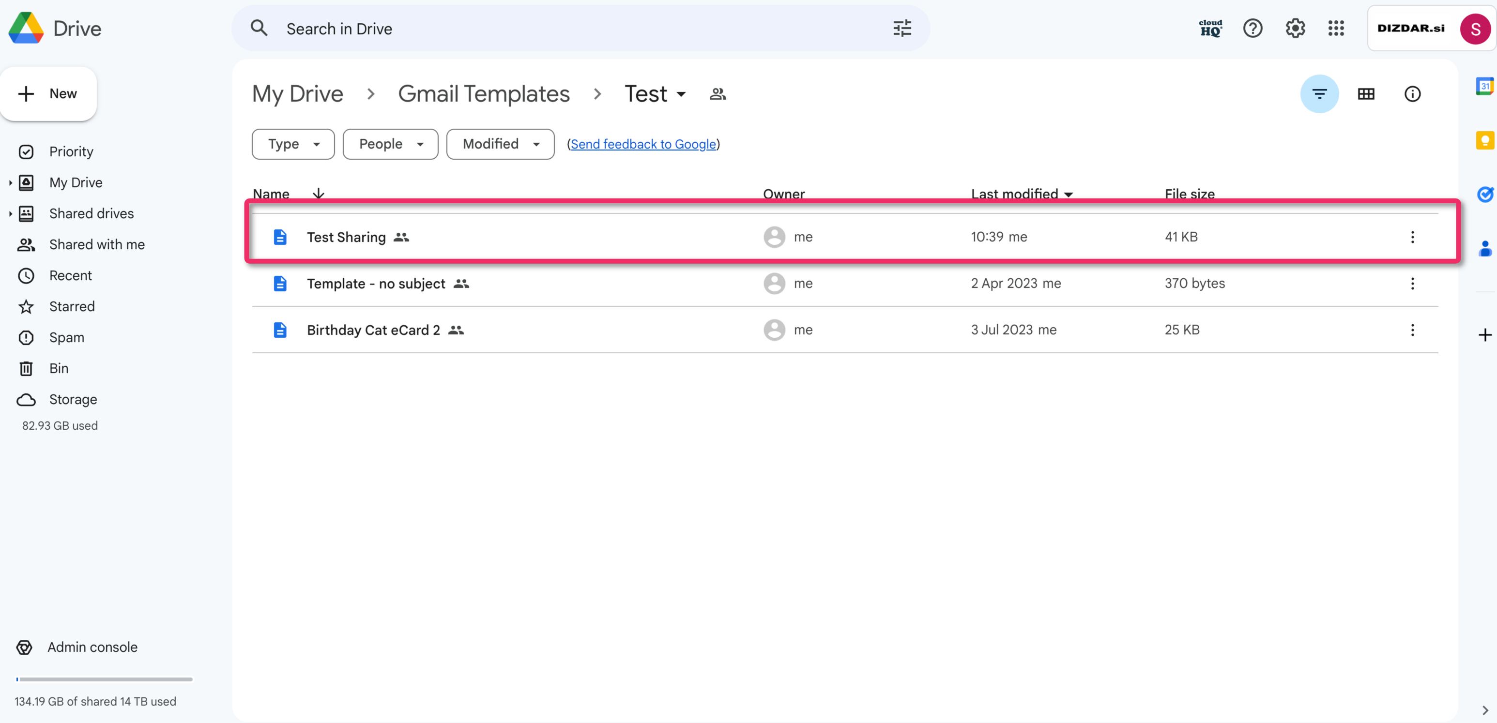1497x723 pixels.
Task: Navigate to My Drive breadcrumb
Action: (298, 93)
